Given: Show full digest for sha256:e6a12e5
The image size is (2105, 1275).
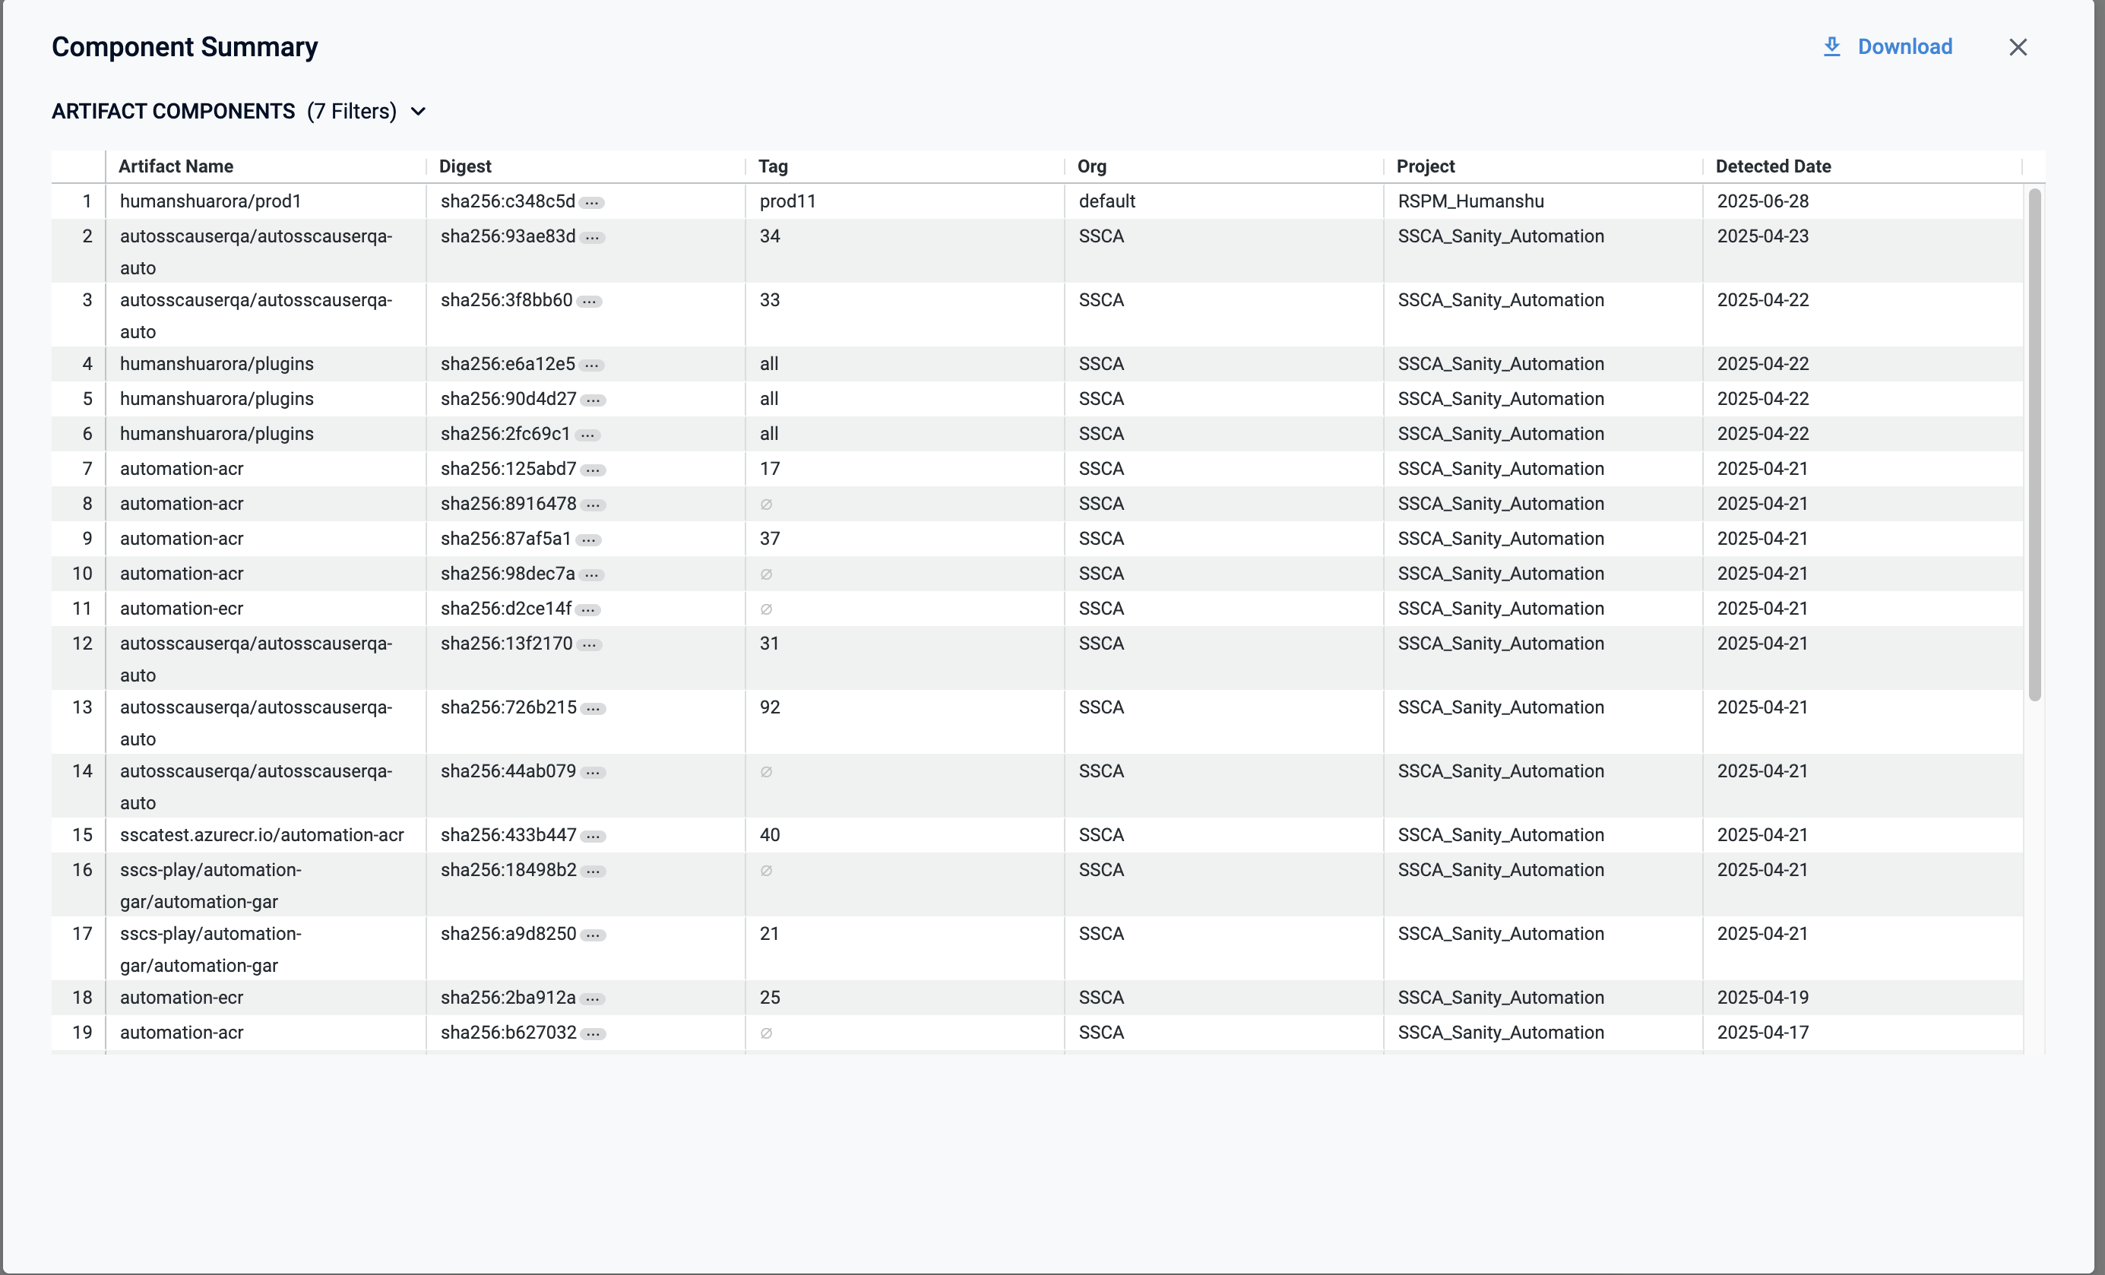Looking at the screenshot, I should [591, 365].
